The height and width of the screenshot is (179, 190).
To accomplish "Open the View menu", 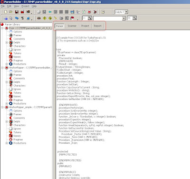I will point(17,6).
